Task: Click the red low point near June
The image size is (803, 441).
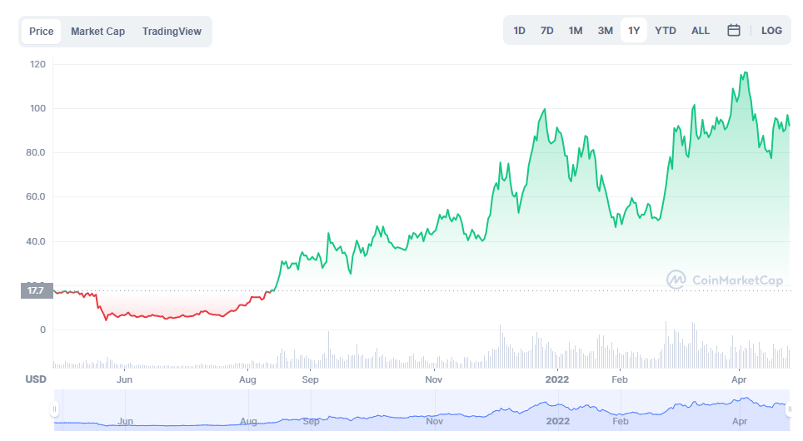Action: 106,319
